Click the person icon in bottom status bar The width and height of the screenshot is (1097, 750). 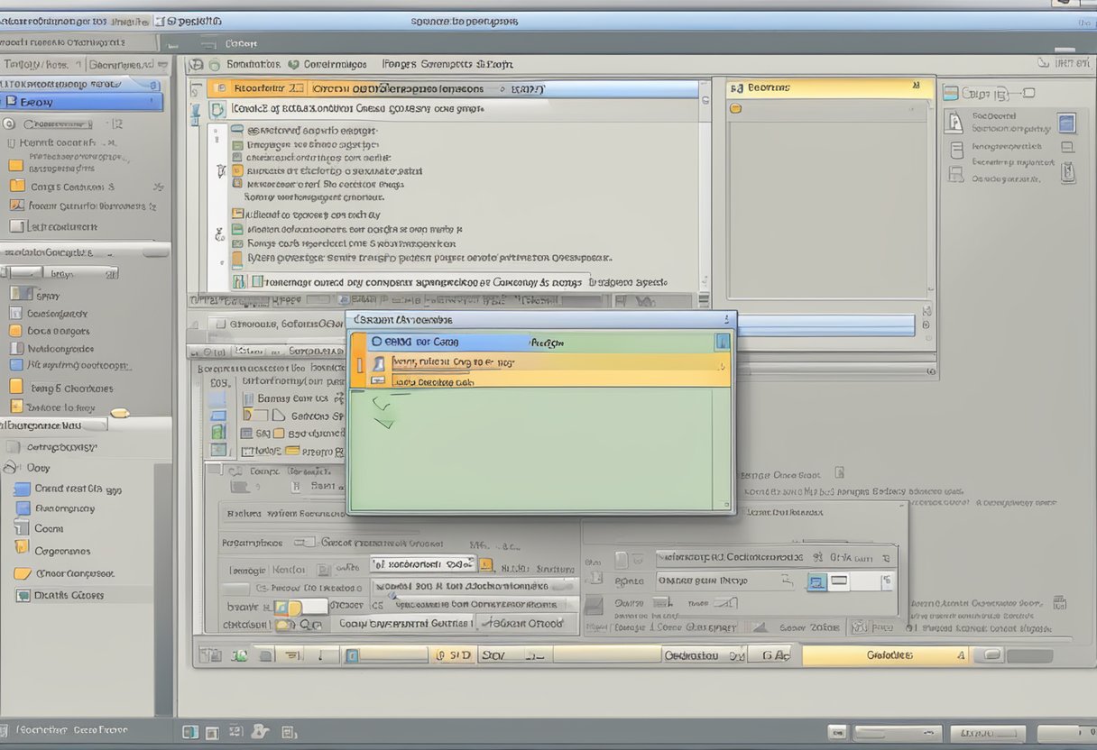click(x=260, y=732)
